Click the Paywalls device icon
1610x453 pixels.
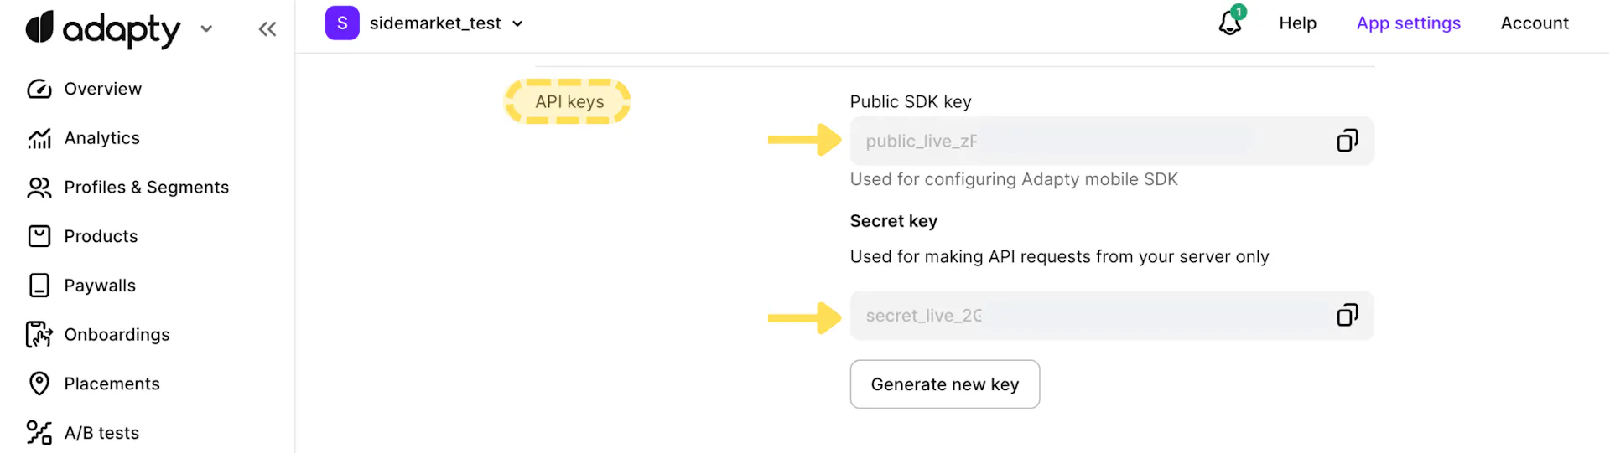(x=39, y=286)
